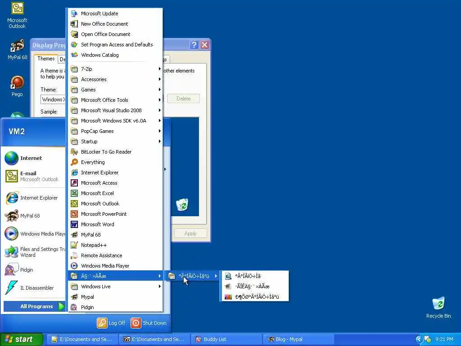
Task: Click the taskbar clock showing 9:21 PM
Action: [x=444, y=339]
